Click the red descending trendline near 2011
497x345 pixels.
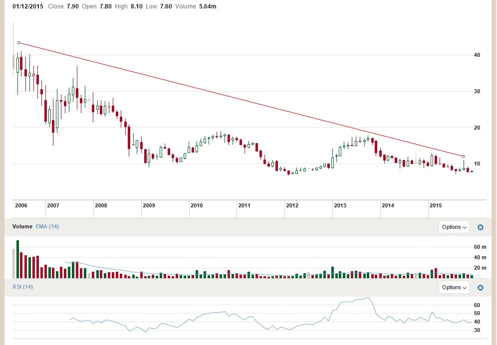point(245,101)
